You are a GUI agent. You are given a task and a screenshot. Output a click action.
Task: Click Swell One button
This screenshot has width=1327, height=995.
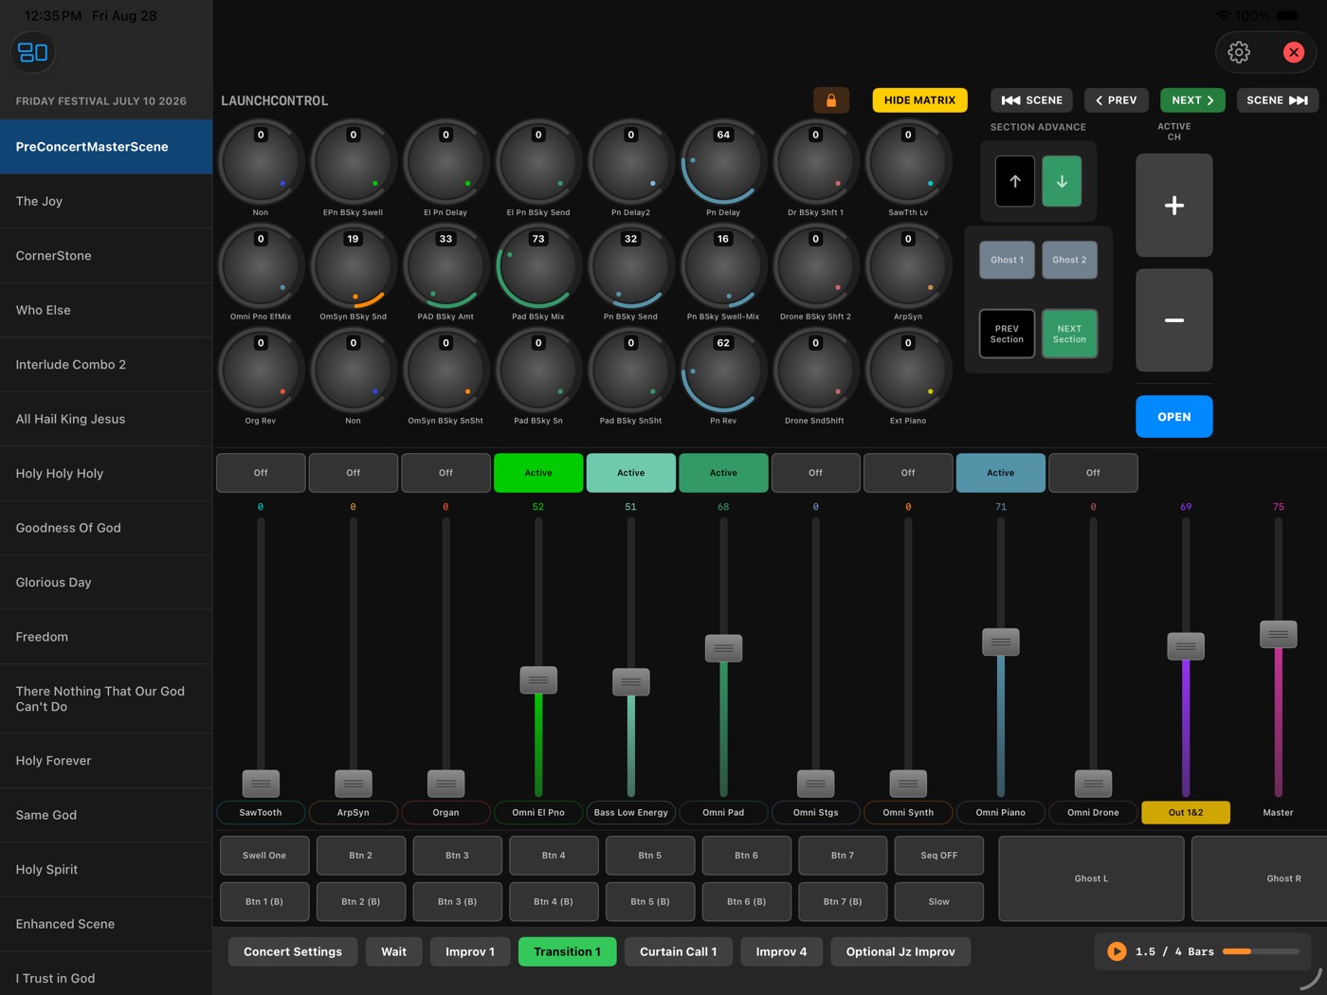coord(264,856)
